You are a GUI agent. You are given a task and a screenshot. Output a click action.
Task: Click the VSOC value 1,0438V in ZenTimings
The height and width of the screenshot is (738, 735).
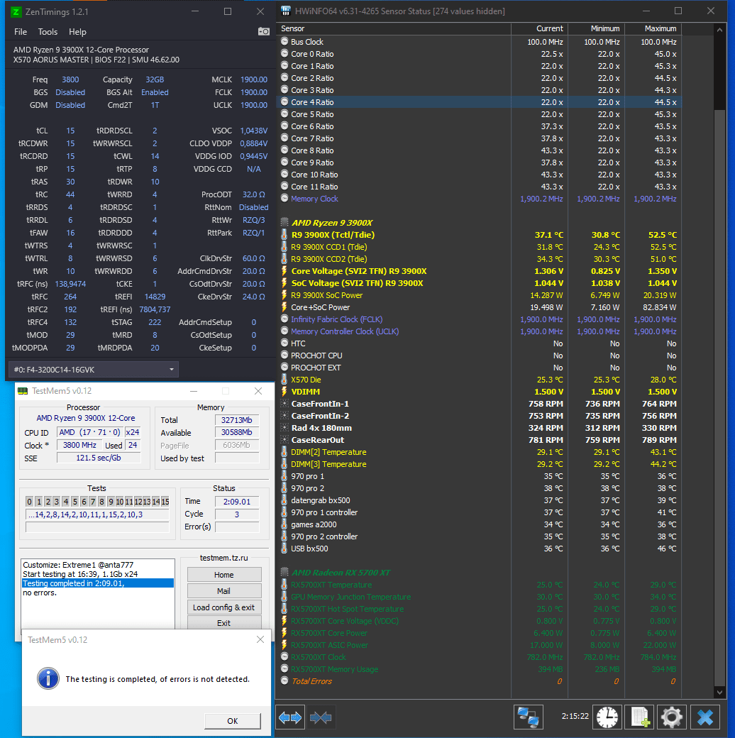253,131
